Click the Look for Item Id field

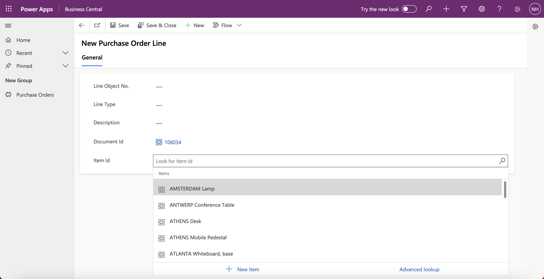(324, 161)
